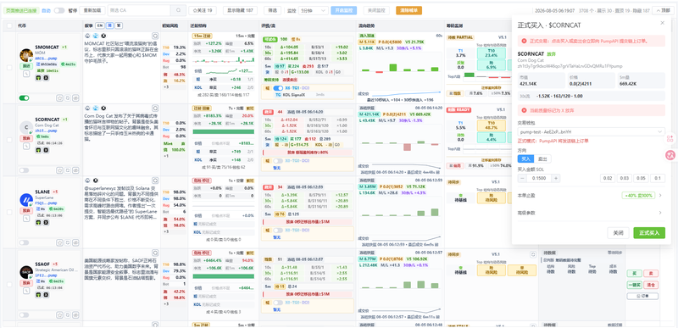
Task: Click the 开启监控 button
Action: point(344,10)
